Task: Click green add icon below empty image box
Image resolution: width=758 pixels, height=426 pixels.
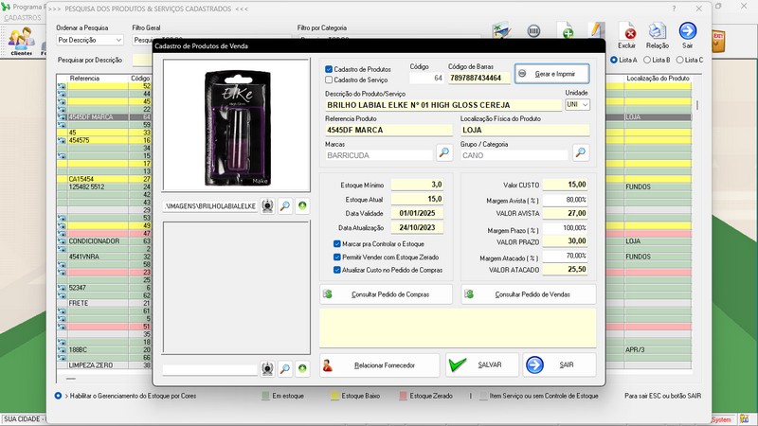Action: (x=302, y=369)
